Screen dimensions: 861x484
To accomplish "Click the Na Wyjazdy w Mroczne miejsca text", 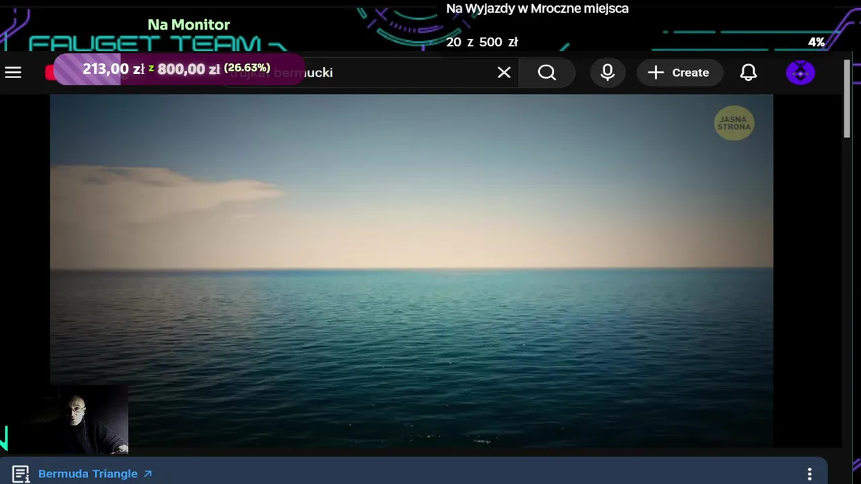I will click(537, 9).
